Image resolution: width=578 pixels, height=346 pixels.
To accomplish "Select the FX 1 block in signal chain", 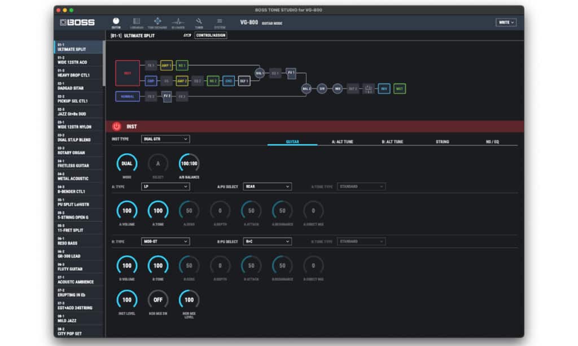I will click(x=151, y=65).
